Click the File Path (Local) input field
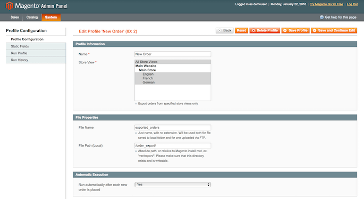364x199 pixels. coord(173,146)
